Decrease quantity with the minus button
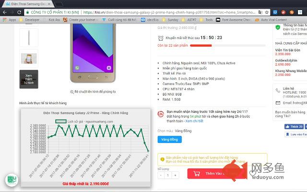The image size is (307, 192). 161,175
